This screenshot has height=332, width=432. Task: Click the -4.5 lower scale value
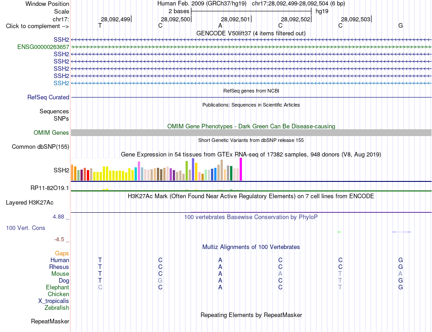[59, 239]
